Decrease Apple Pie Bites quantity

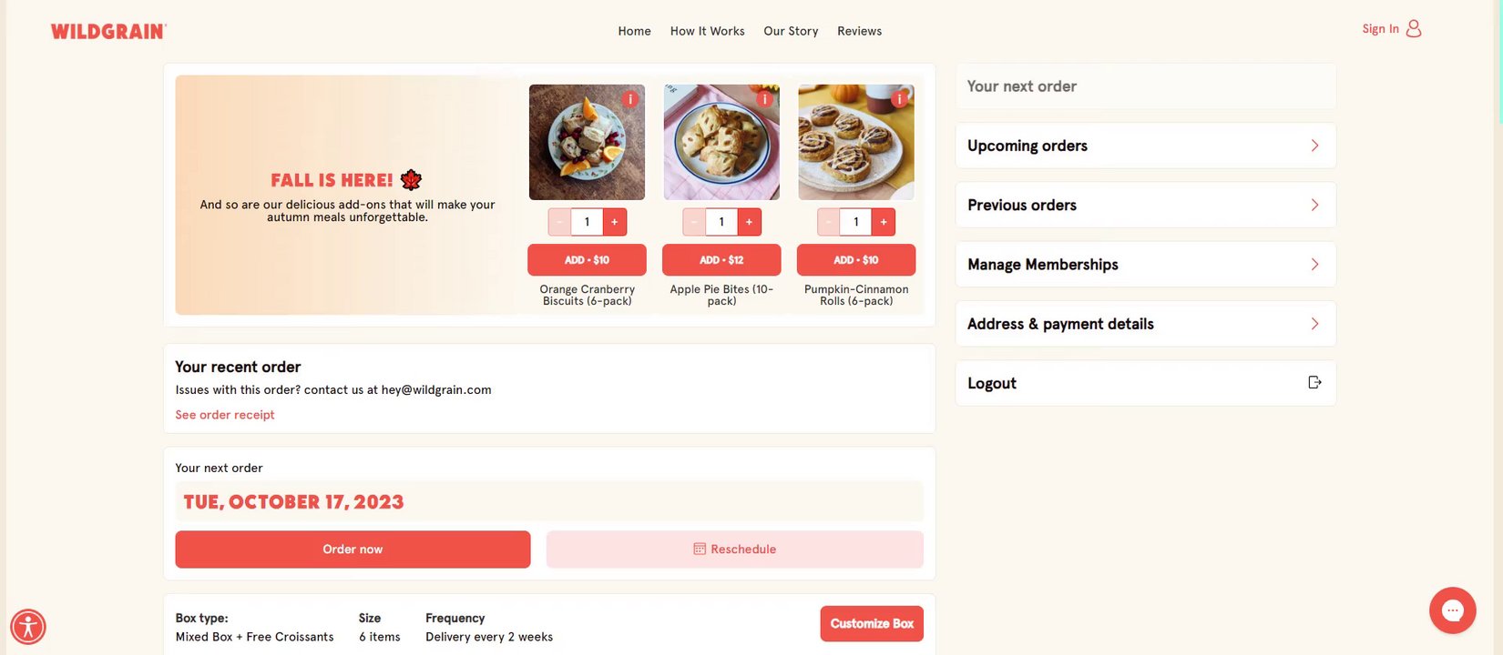(x=694, y=222)
